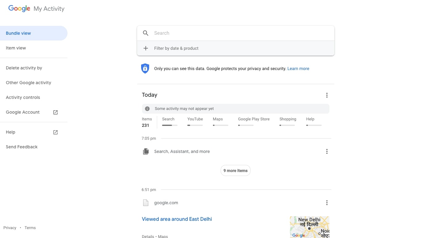Viewport: 424px width, 238px height.
Task: Click the info icon in activity notice
Action: [147, 109]
